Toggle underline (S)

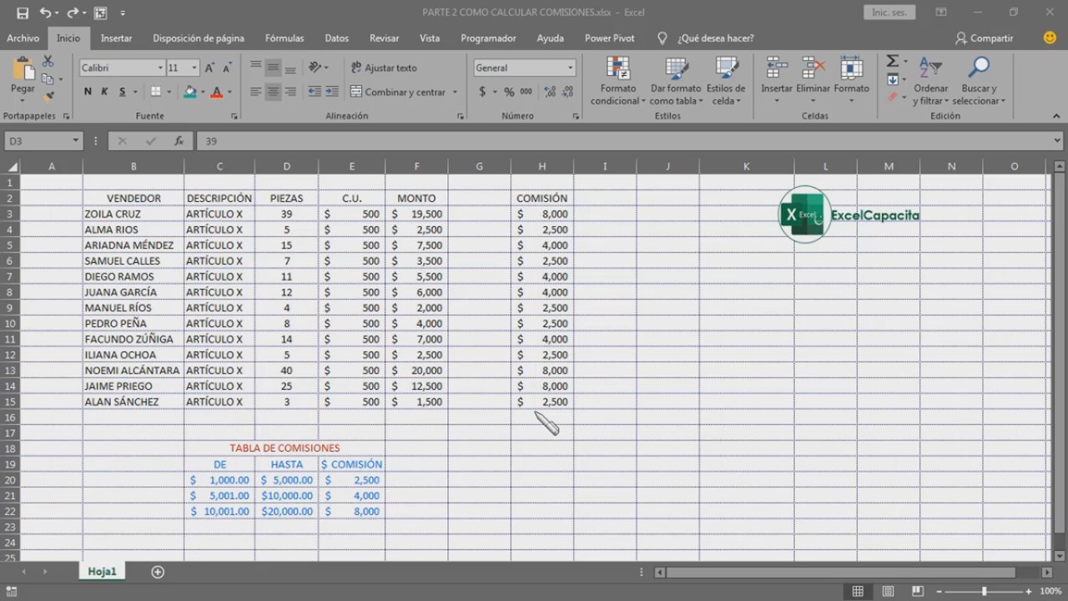(123, 92)
